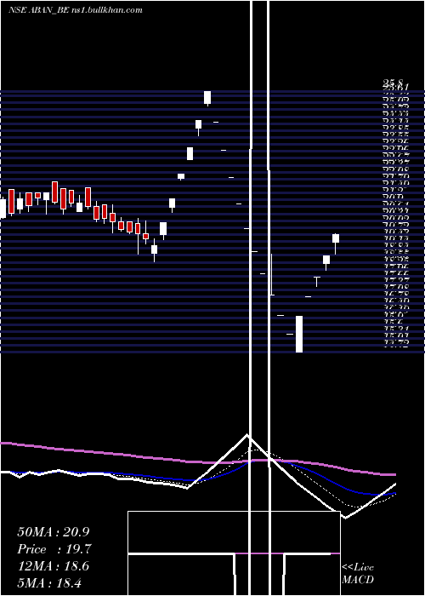Click the <<Live label
The width and height of the screenshot is (425, 596).
(x=358, y=567)
